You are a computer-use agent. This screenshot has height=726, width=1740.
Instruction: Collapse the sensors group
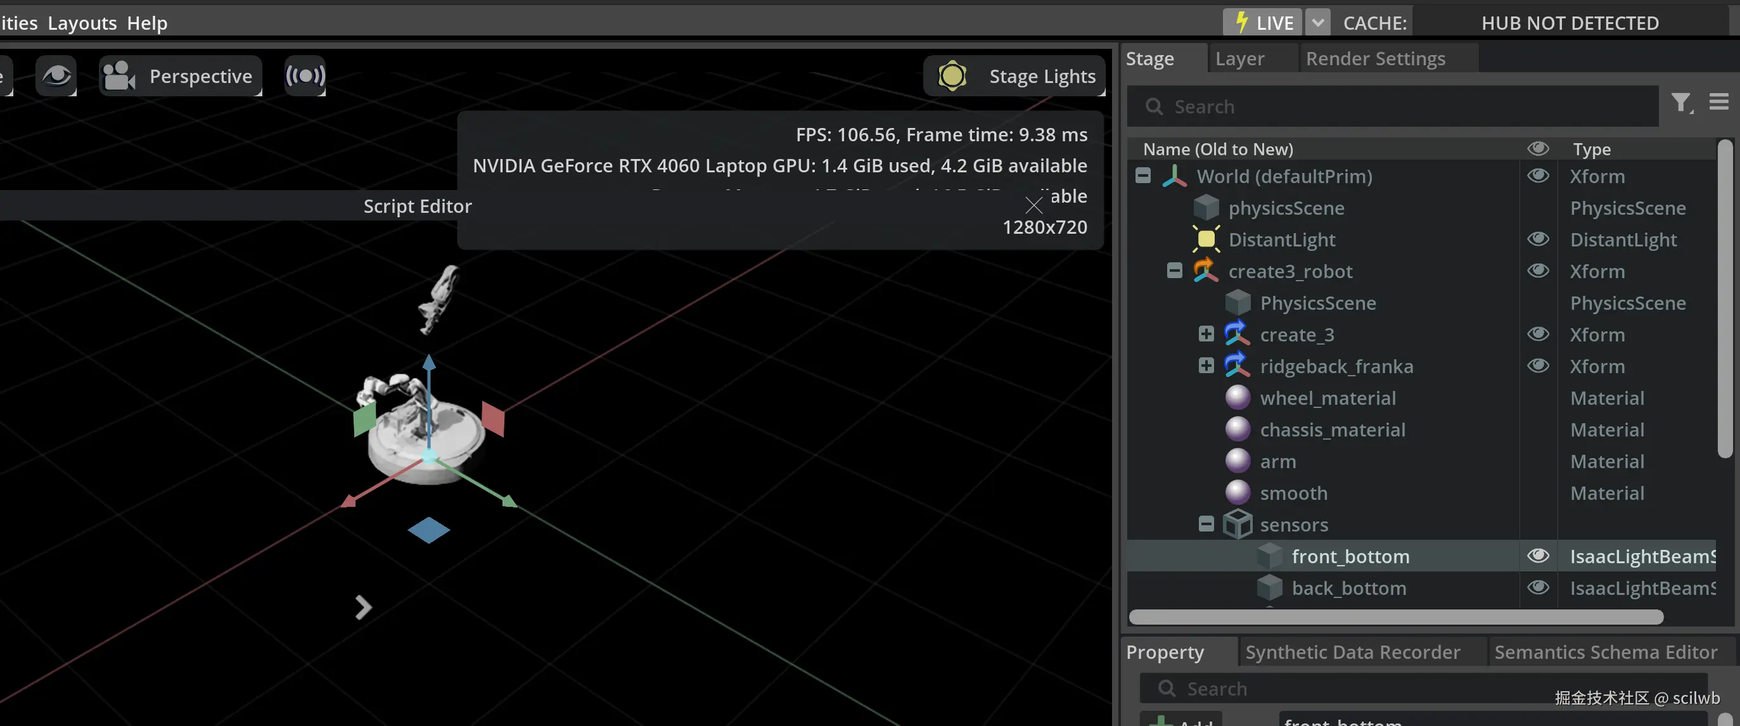tap(1206, 524)
